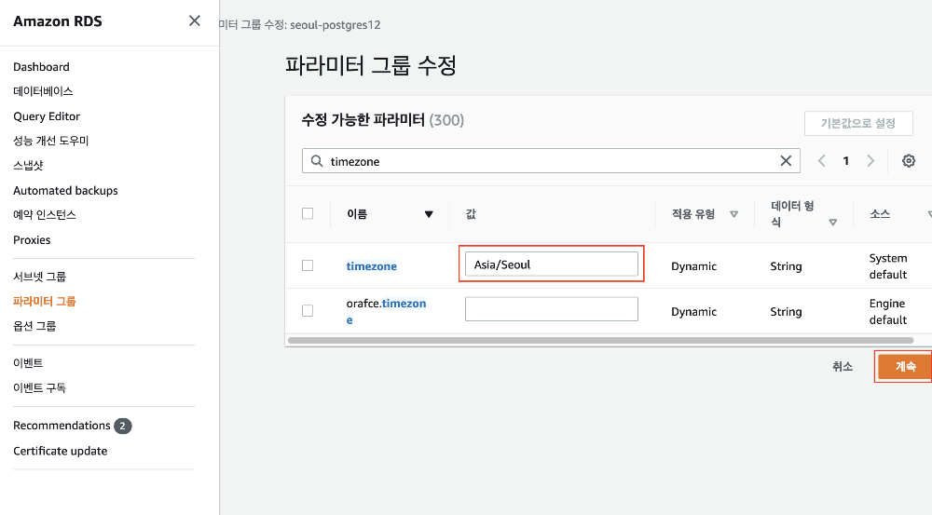Sort by 이름 column arrow
The height and width of the screenshot is (515, 932).
(429, 214)
